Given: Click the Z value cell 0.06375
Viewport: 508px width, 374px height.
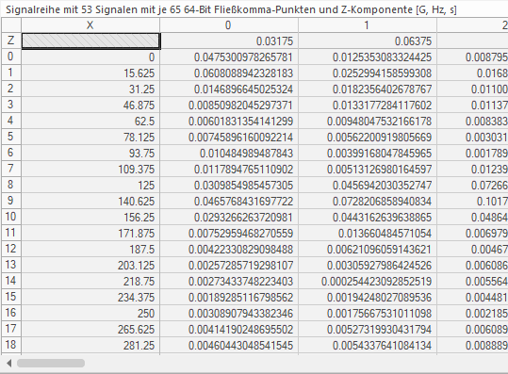Looking at the screenshot, I should click(x=367, y=41).
